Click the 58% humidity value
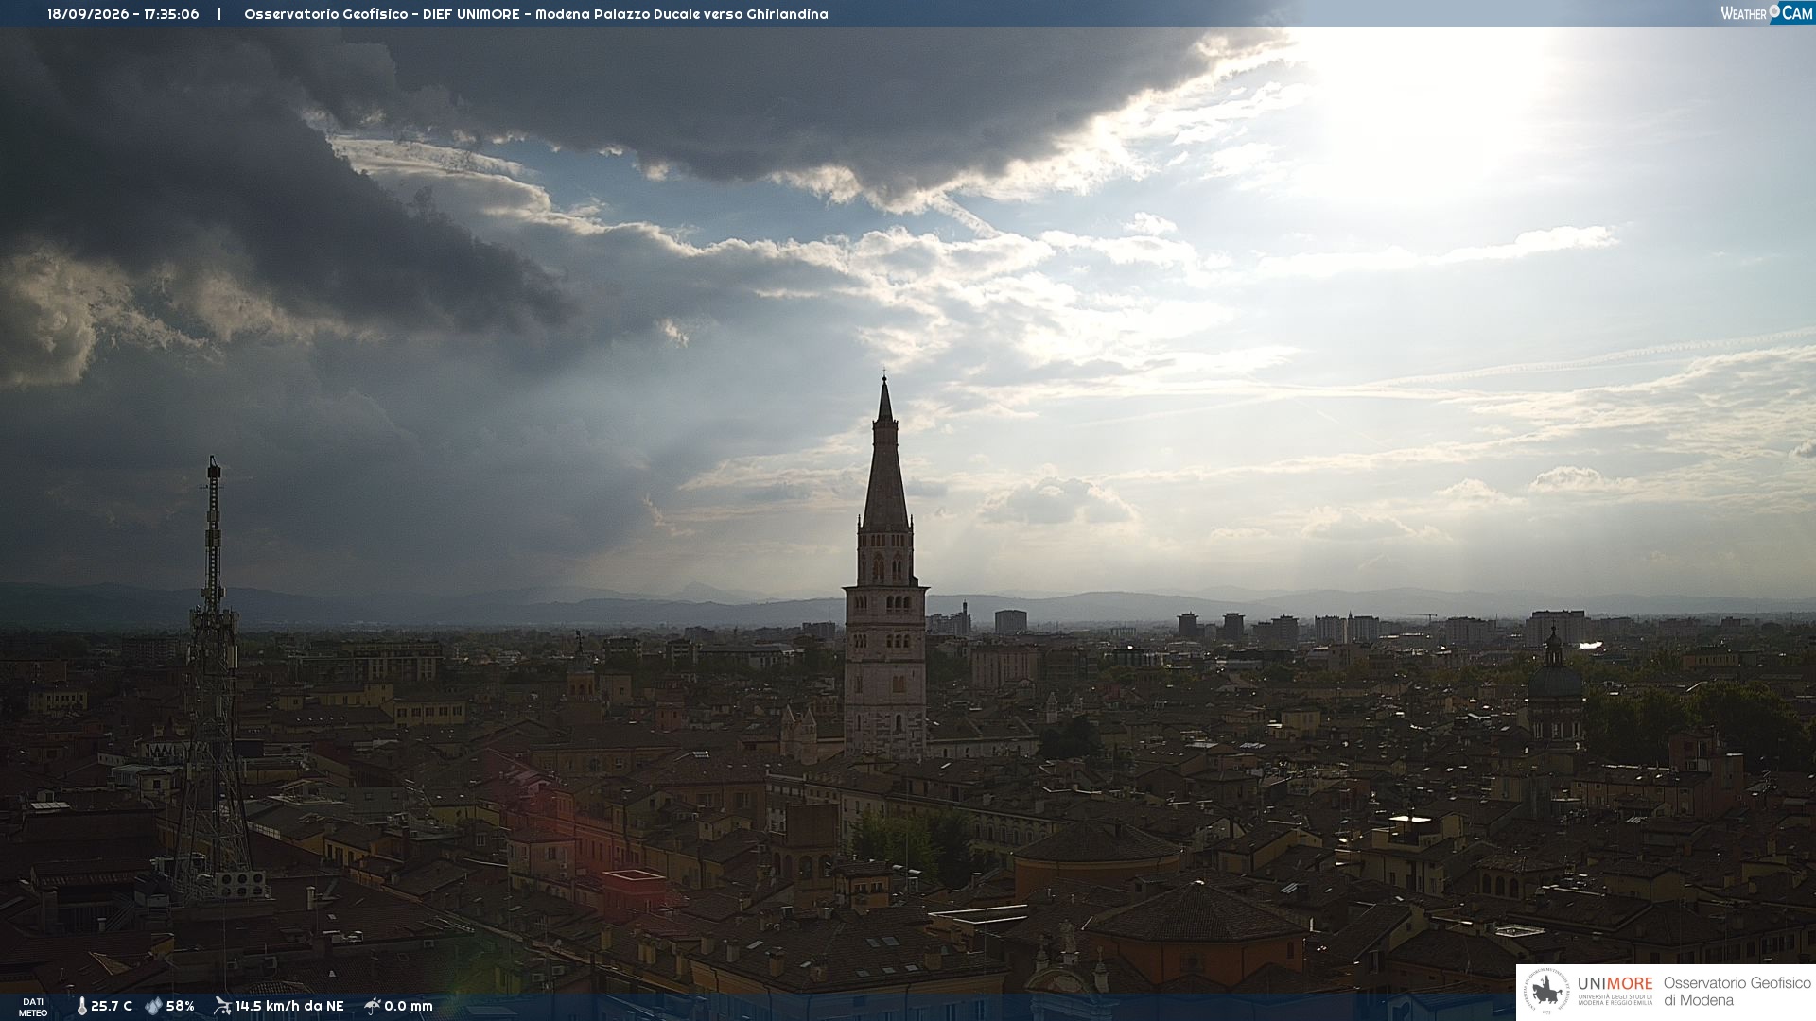 click(181, 1006)
